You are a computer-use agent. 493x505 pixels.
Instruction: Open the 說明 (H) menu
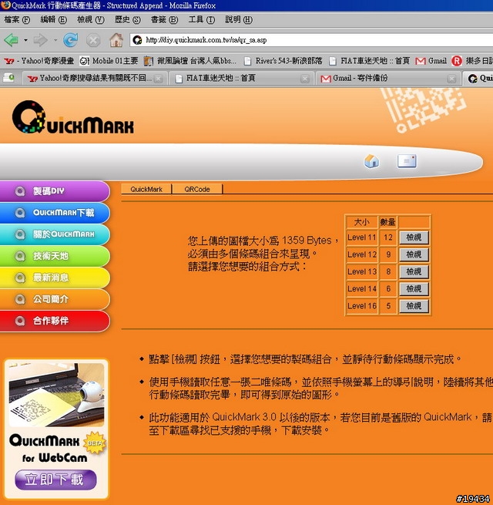click(x=239, y=19)
